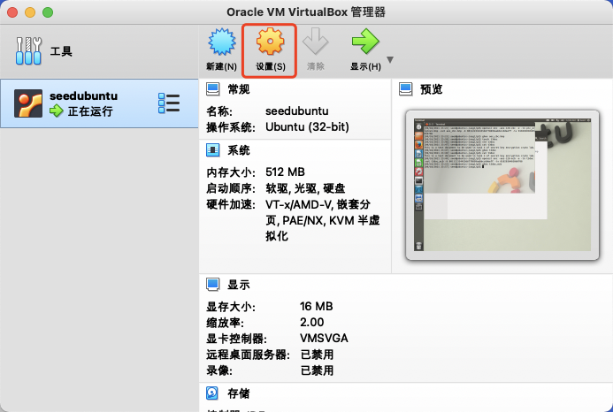Click the VMSVGA graphics controller value
Viewport: 613px width, 412px height.
[x=324, y=338]
